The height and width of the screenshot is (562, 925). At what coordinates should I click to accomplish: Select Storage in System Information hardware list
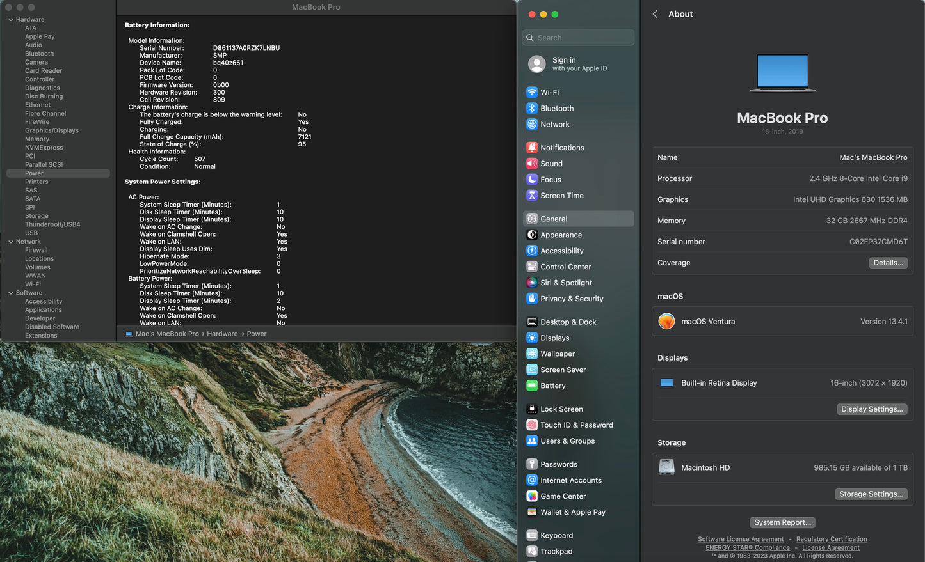pos(36,216)
